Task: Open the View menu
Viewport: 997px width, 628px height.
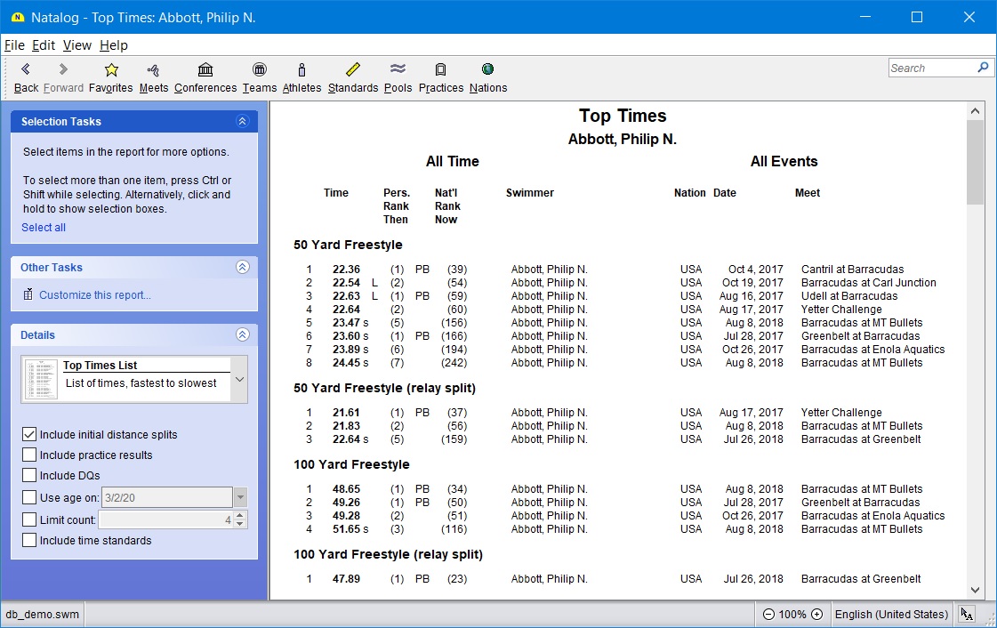Action: click(76, 45)
